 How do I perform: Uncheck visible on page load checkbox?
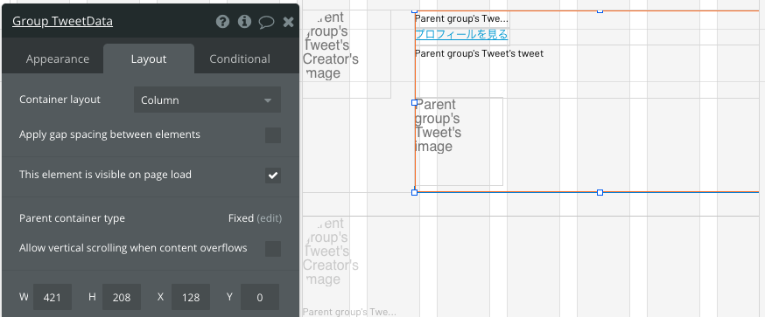(273, 175)
